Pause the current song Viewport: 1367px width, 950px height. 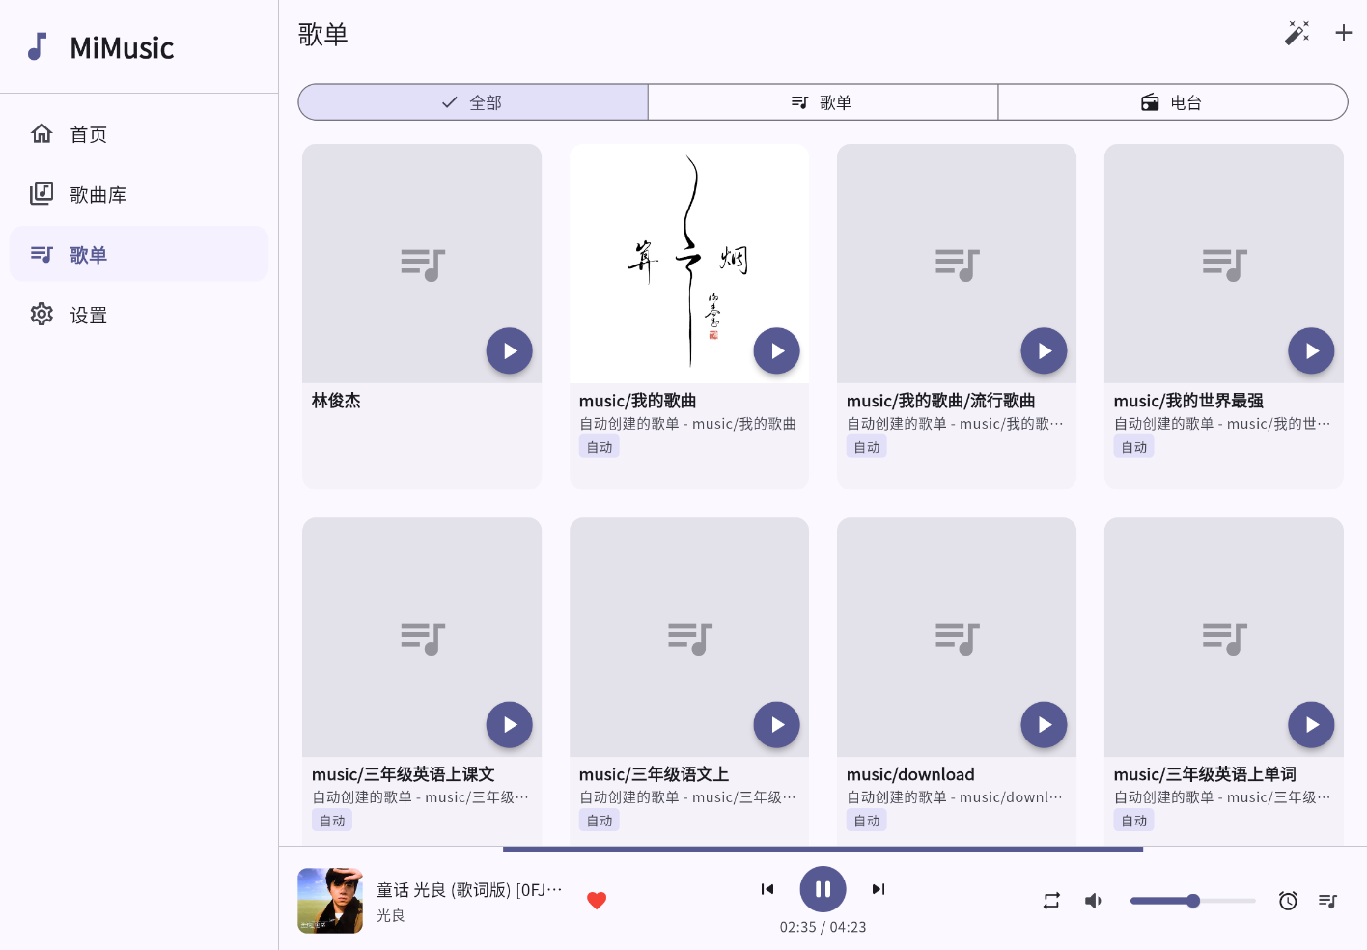tap(823, 889)
